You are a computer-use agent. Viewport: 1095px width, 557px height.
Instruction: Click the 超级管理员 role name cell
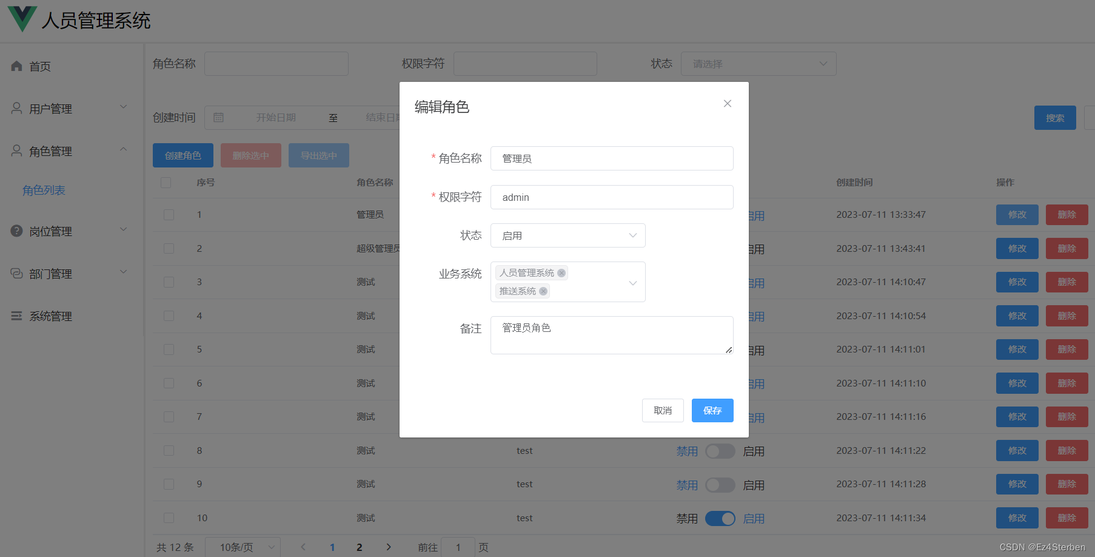pos(378,249)
